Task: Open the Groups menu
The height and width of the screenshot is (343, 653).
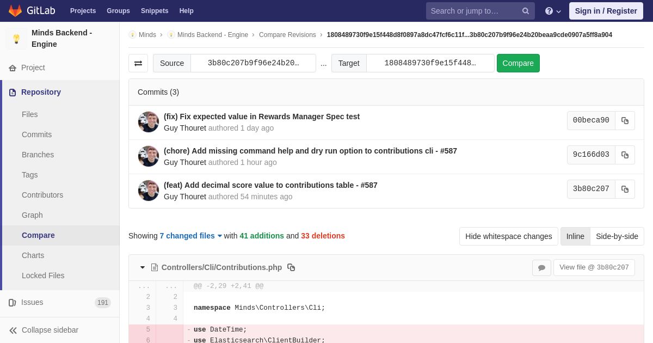Action: coord(118,11)
